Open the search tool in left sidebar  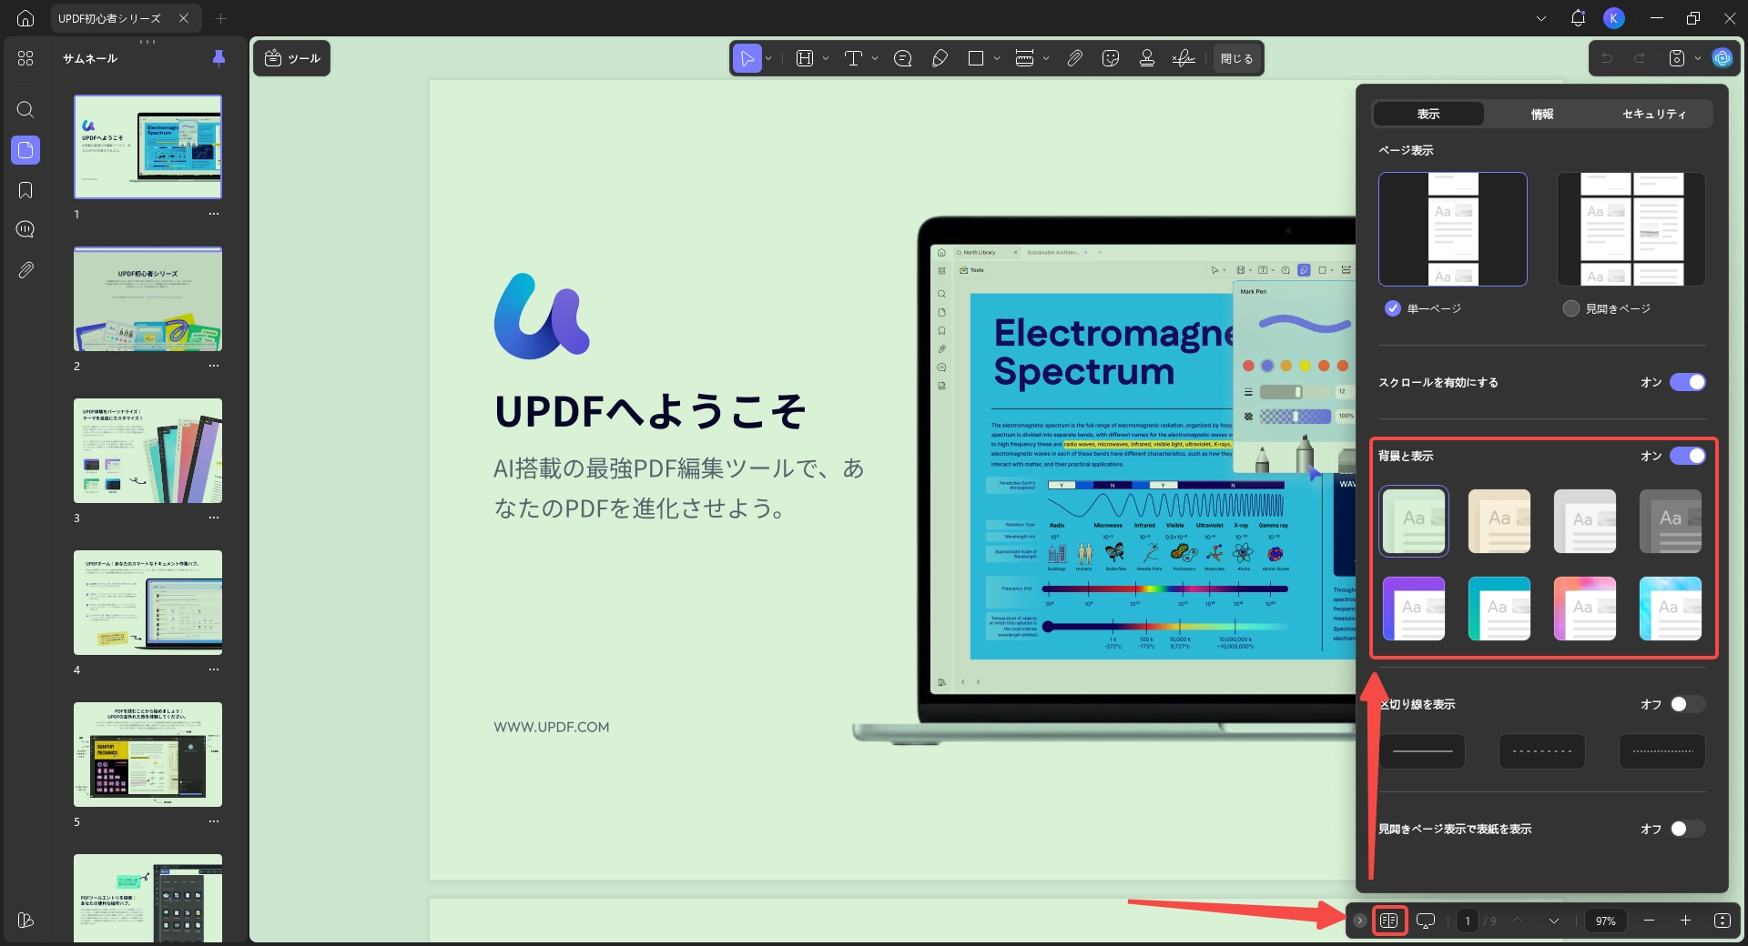tap(25, 110)
